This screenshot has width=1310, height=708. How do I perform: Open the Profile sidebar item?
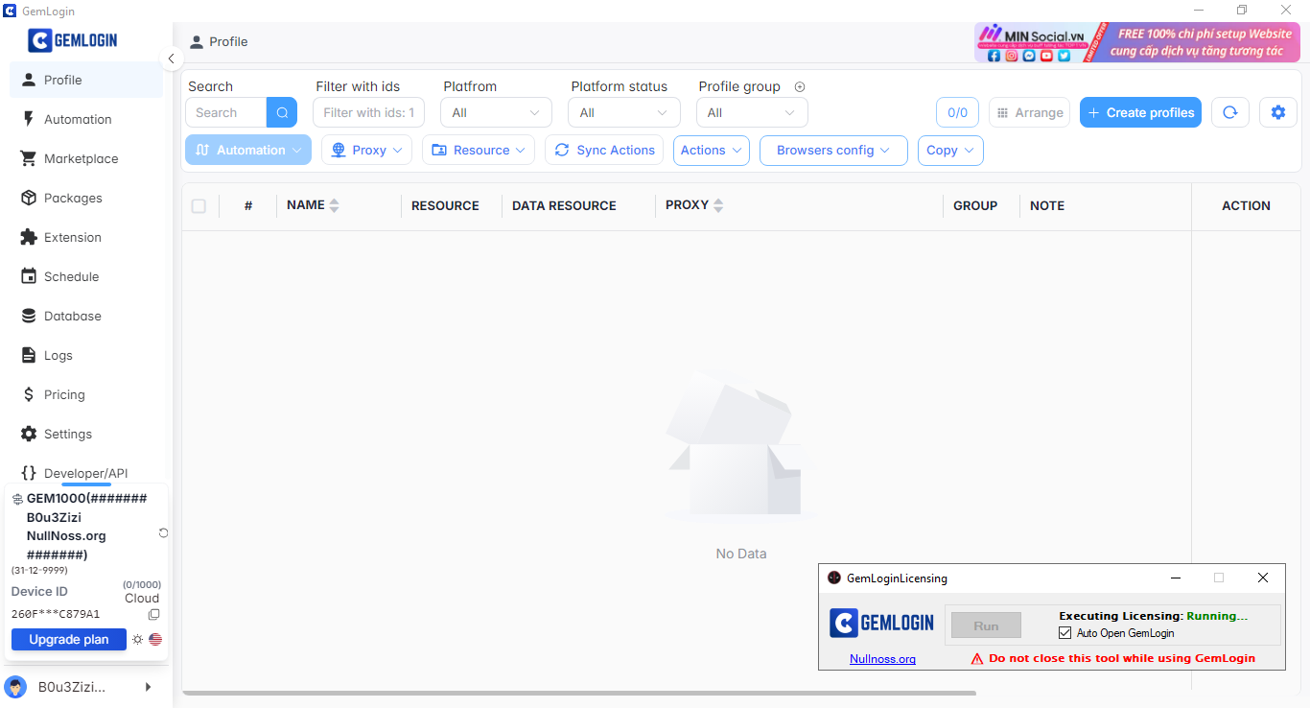click(x=85, y=80)
